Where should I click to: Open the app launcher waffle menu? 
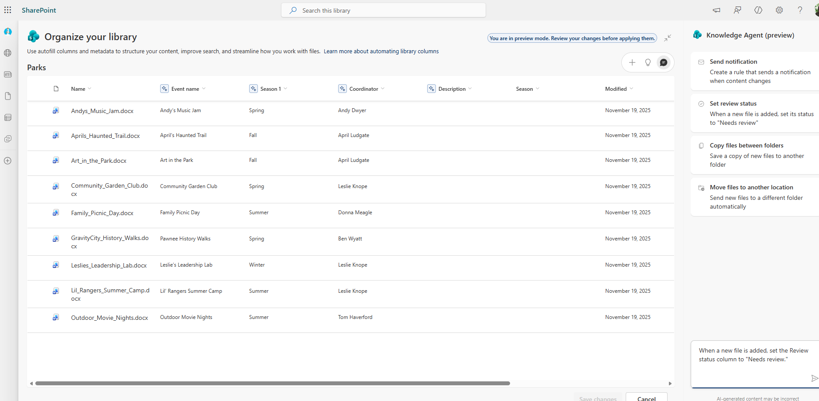point(8,10)
